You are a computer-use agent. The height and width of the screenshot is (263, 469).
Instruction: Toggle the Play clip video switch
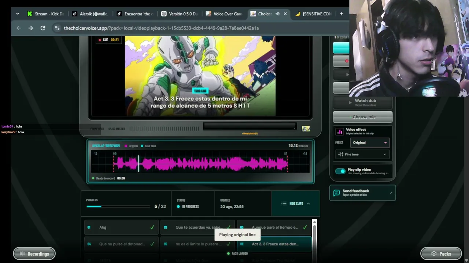click(x=340, y=171)
